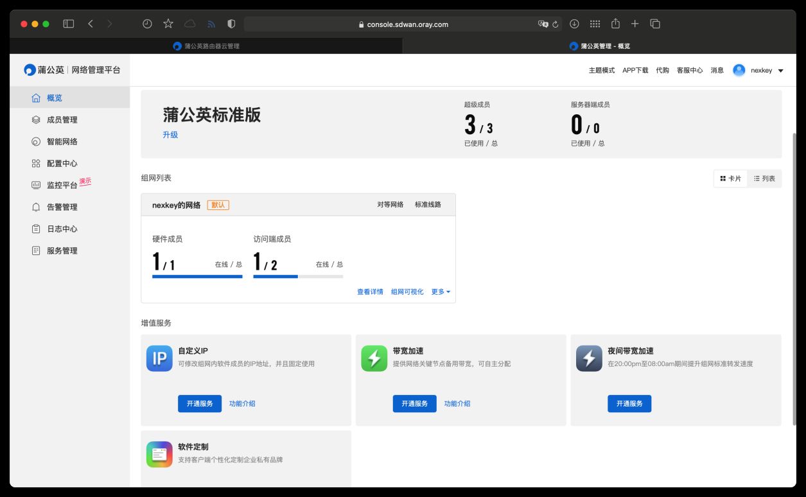
Task: Open Safari history clock icon
Action: click(x=147, y=24)
